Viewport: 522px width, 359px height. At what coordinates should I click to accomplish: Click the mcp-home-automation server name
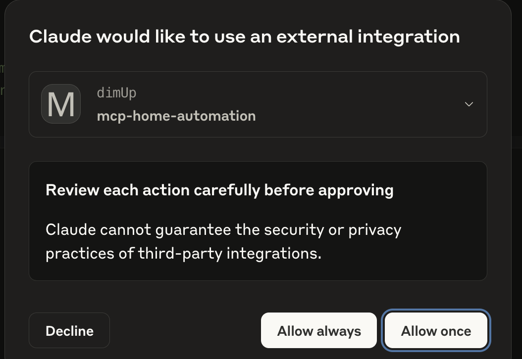click(176, 116)
